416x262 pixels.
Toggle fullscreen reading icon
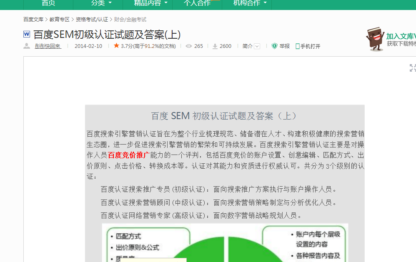(x=413, y=68)
